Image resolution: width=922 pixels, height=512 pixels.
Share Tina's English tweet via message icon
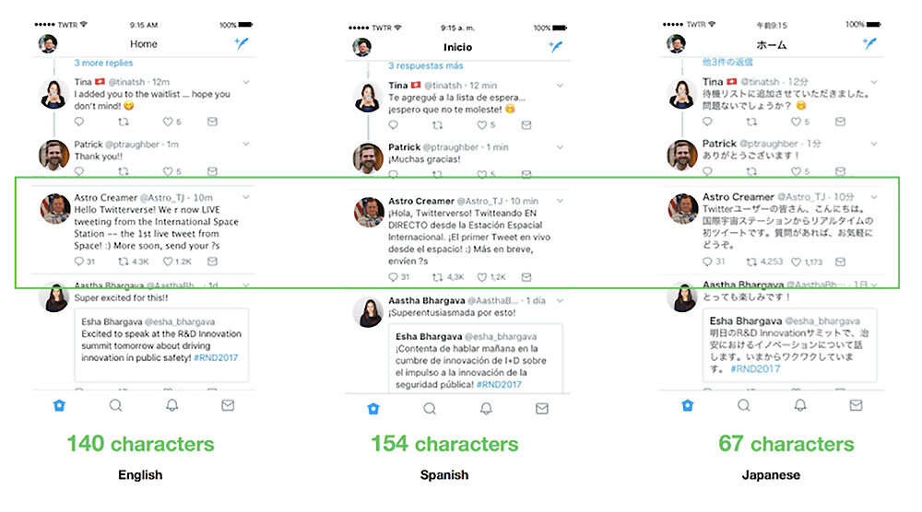click(212, 122)
